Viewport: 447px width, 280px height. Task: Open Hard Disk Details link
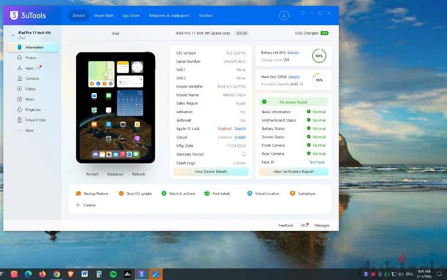click(x=294, y=77)
